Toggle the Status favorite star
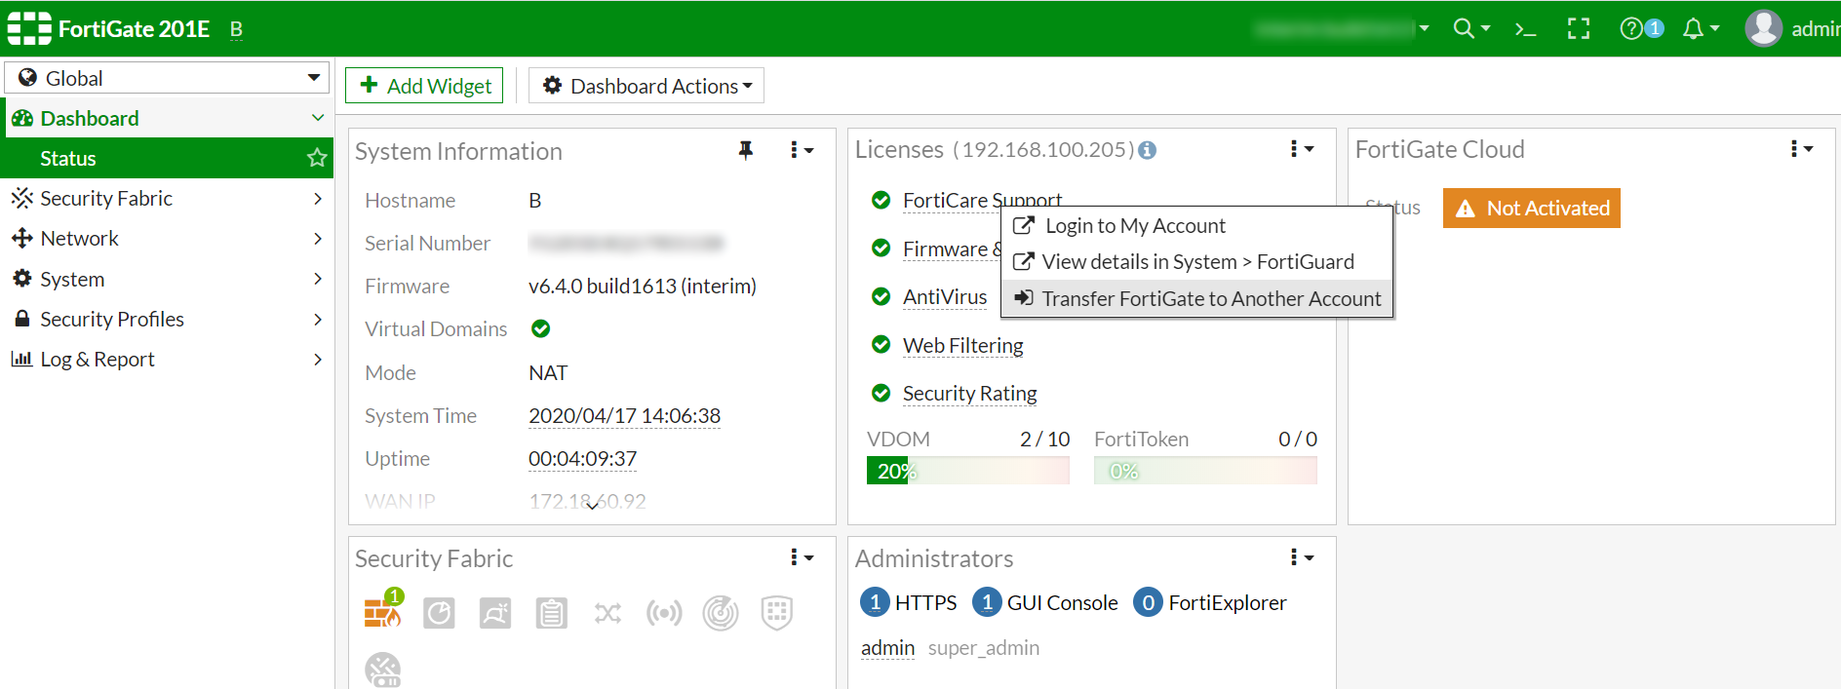This screenshot has width=1841, height=689. click(x=317, y=158)
